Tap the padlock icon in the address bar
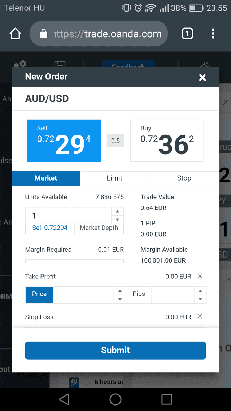The width and height of the screenshot is (231, 411). pos(43,33)
